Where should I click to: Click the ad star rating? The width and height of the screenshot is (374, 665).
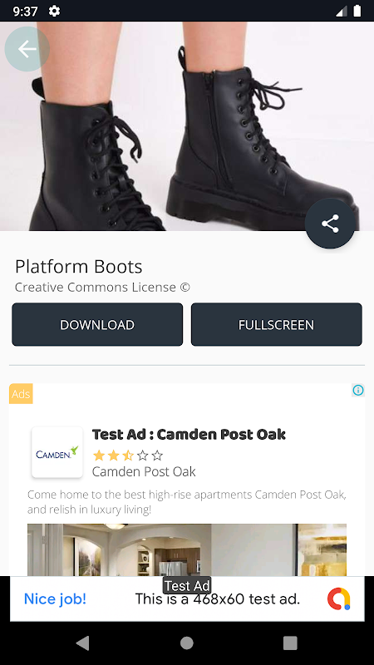[128, 456]
